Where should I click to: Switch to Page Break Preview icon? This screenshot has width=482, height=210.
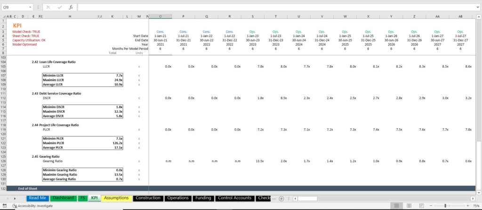(421, 206)
